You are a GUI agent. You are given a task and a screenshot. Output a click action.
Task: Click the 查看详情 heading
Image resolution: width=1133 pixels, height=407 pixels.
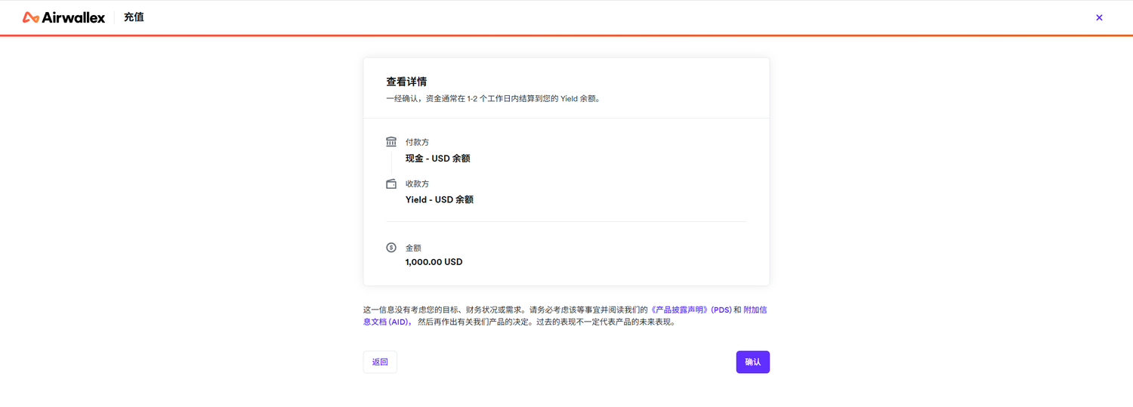tap(407, 82)
